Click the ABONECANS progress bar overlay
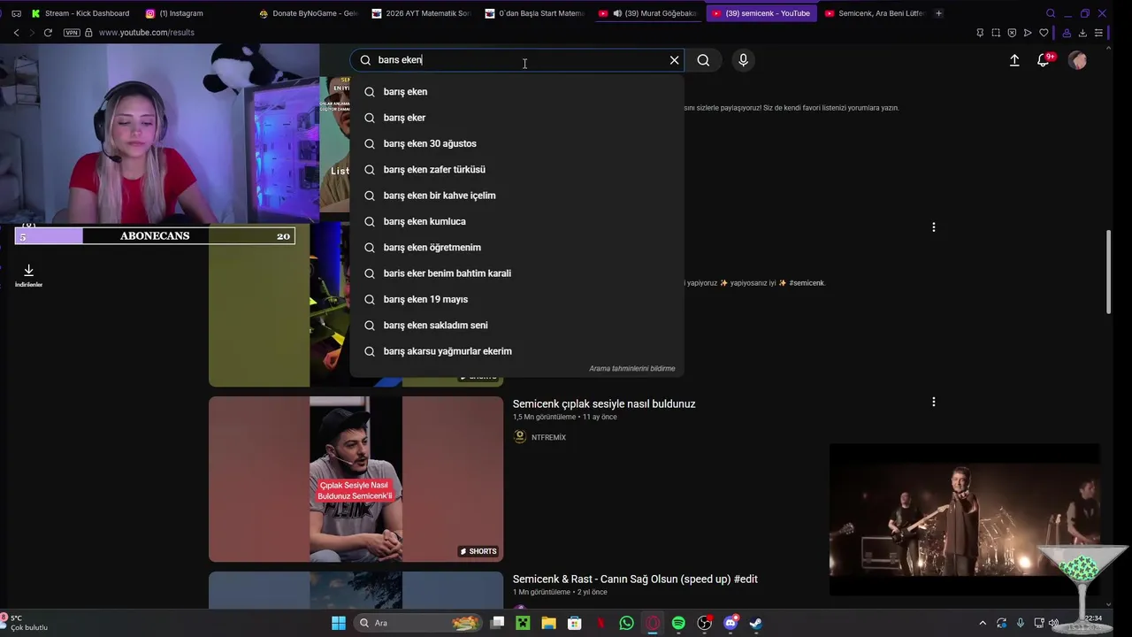The image size is (1132, 637). tap(155, 236)
